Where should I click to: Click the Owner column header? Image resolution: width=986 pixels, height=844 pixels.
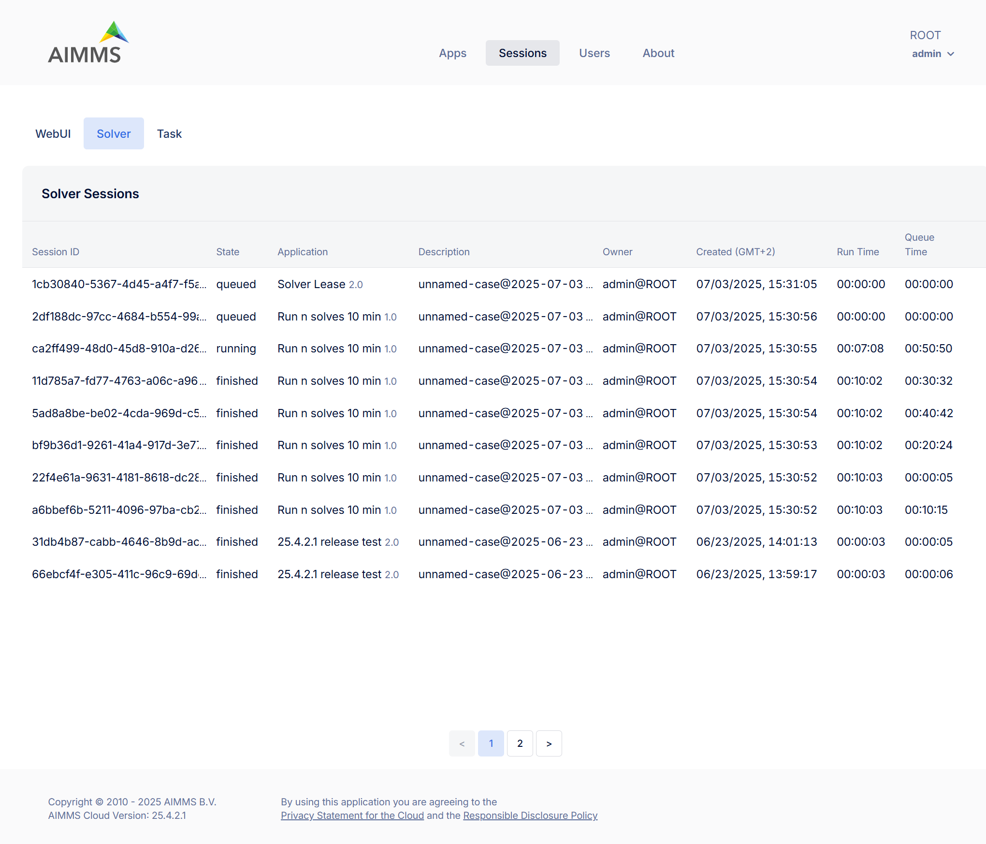click(617, 252)
